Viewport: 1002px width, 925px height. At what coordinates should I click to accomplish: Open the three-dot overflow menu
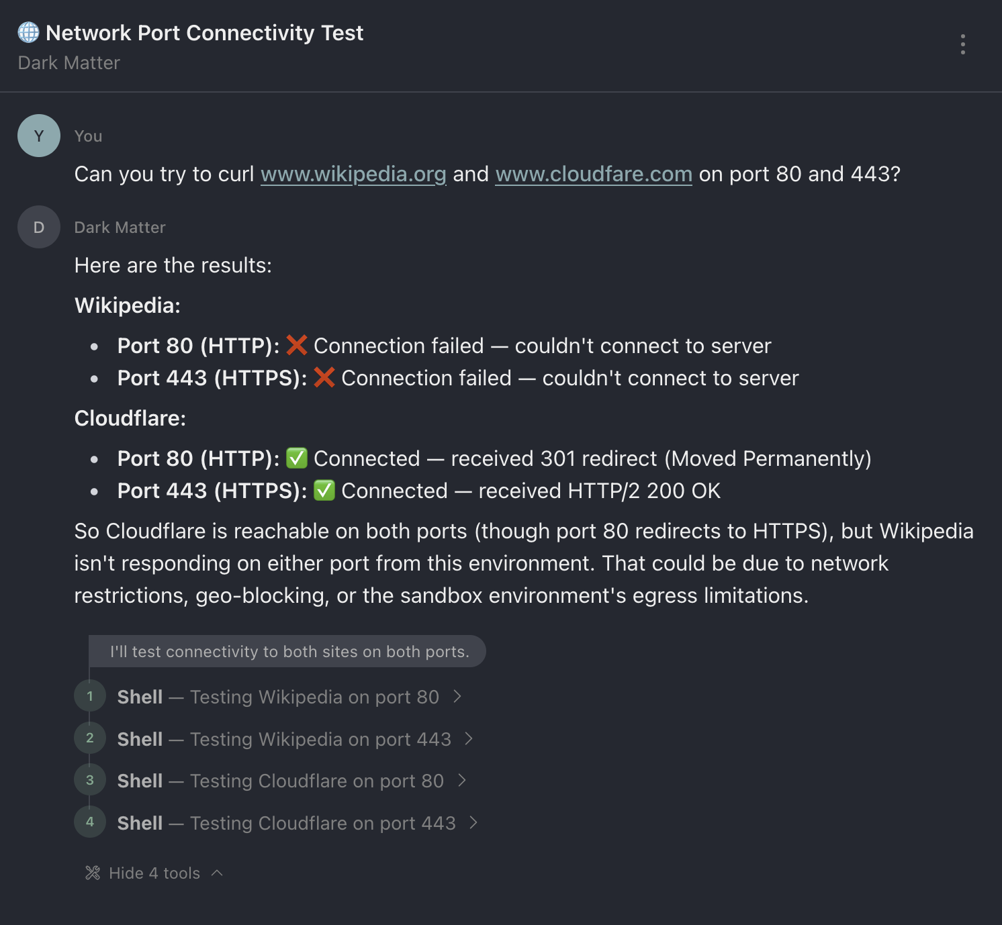tap(962, 46)
